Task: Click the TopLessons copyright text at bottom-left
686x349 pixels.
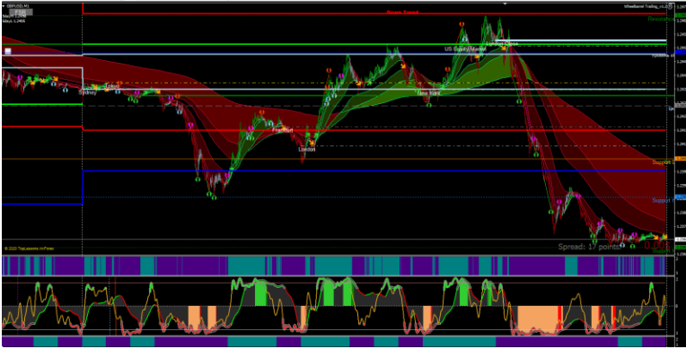Action: coord(25,249)
